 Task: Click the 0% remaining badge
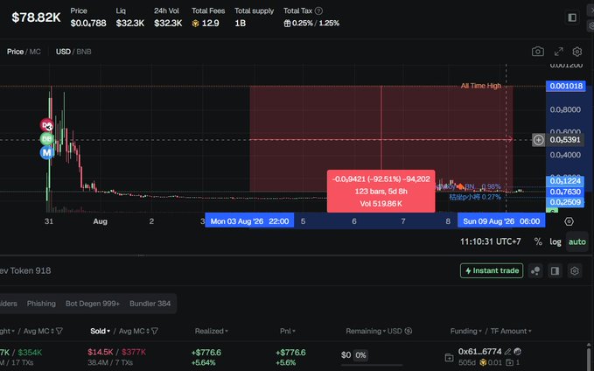(360, 355)
